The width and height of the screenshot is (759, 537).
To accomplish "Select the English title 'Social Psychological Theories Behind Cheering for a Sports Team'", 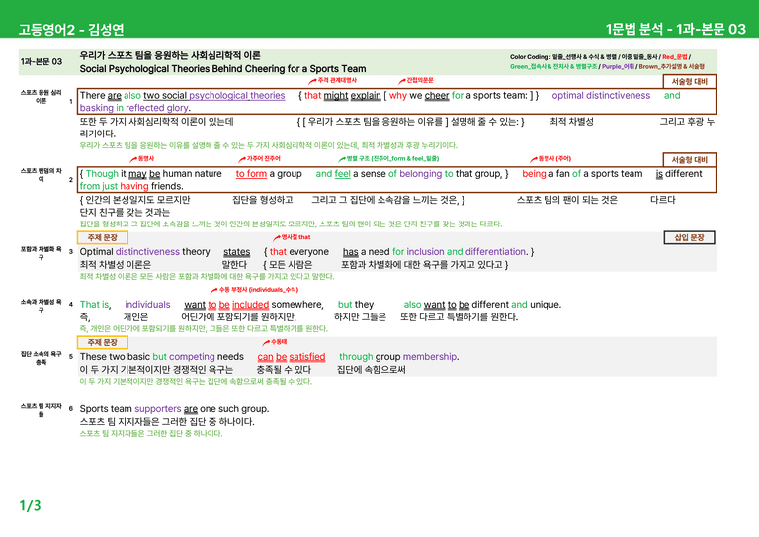I will (222, 69).
